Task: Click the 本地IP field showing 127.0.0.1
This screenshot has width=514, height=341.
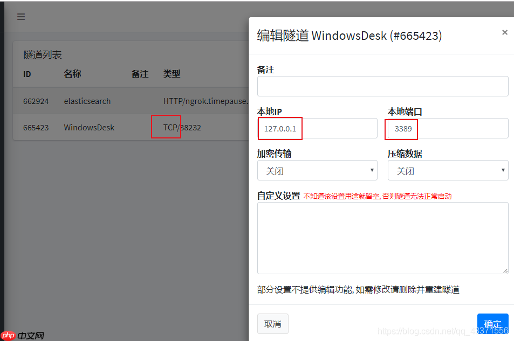Action: coord(280,128)
